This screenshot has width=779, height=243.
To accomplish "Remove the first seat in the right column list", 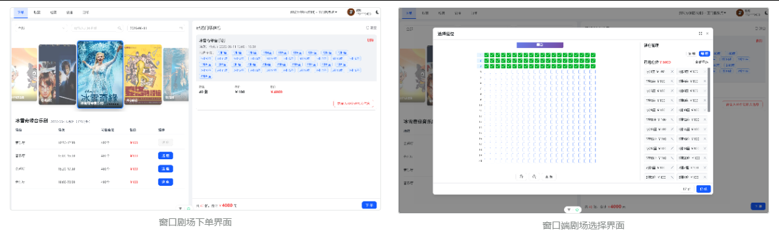I will point(705,72).
